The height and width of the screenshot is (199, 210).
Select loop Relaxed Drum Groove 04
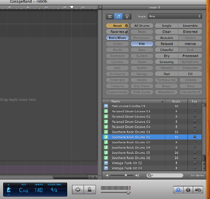(152, 127)
